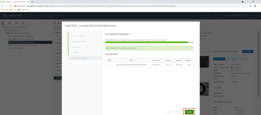Click the Summary tab behind the dialog
The height and width of the screenshot is (115, 261).
click(x=57, y=27)
